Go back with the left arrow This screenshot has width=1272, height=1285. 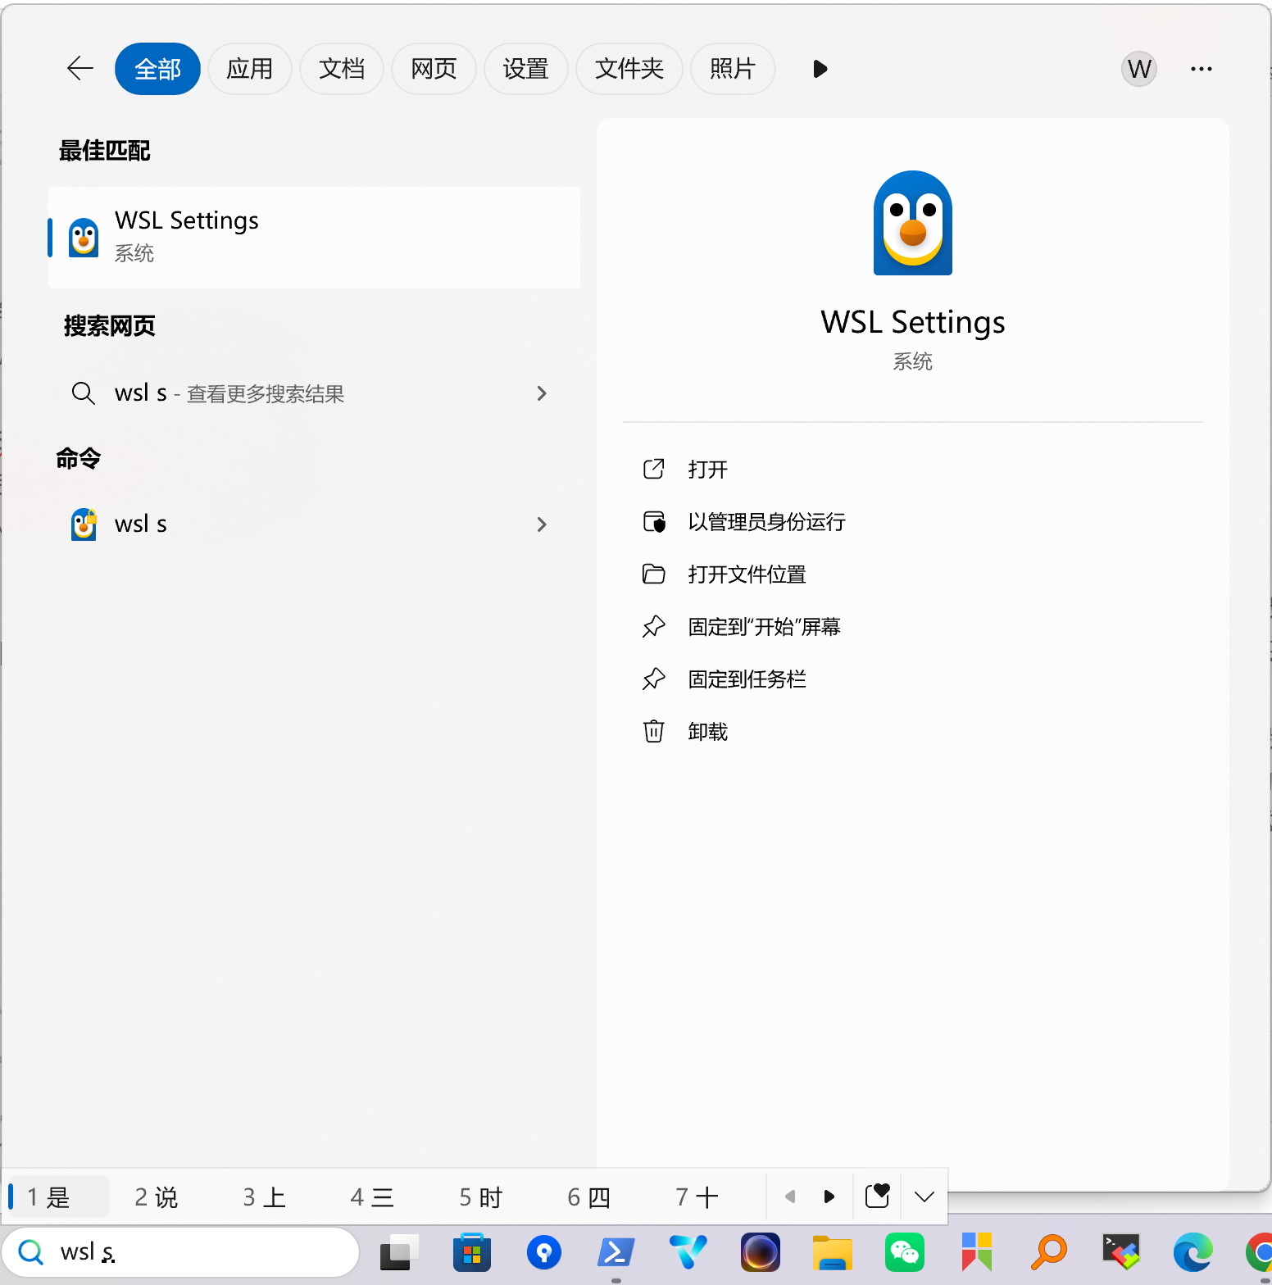[x=80, y=69]
